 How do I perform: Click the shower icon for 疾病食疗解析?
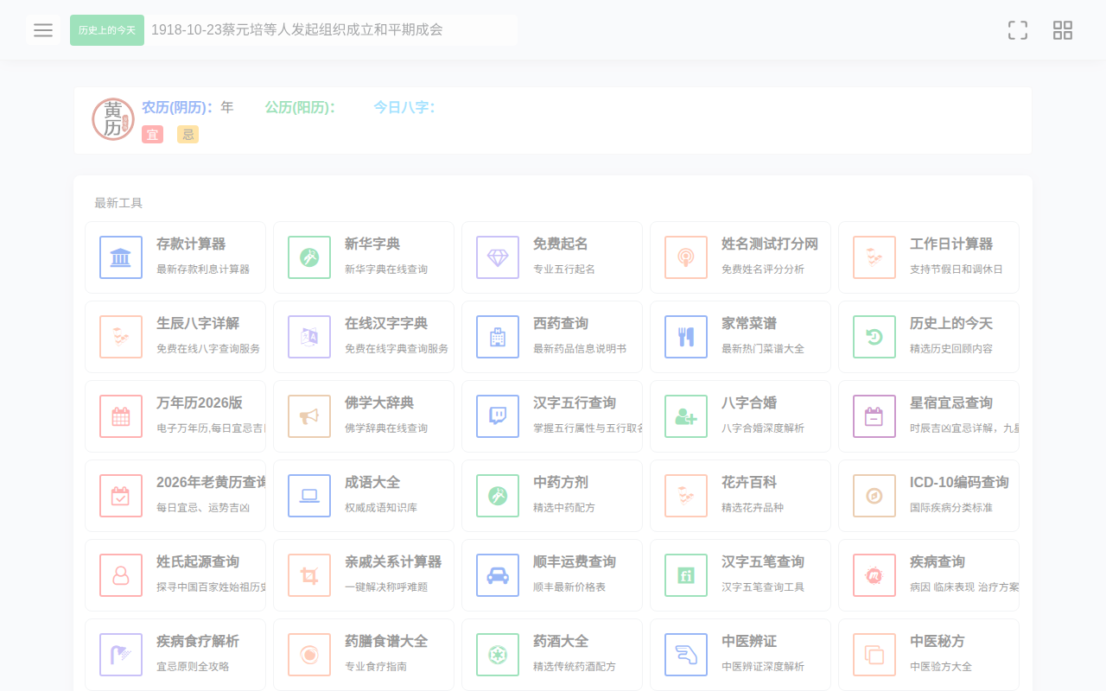coord(121,655)
